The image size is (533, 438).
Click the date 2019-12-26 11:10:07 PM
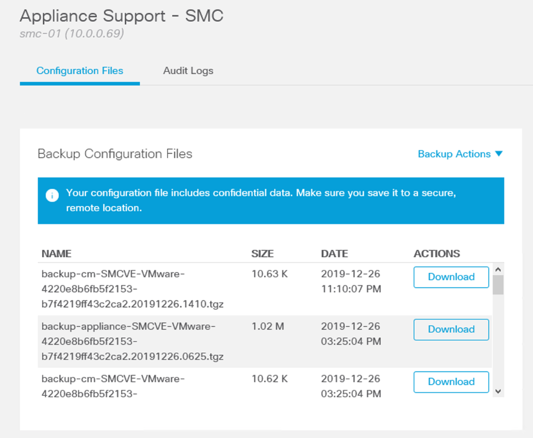click(x=351, y=281)
